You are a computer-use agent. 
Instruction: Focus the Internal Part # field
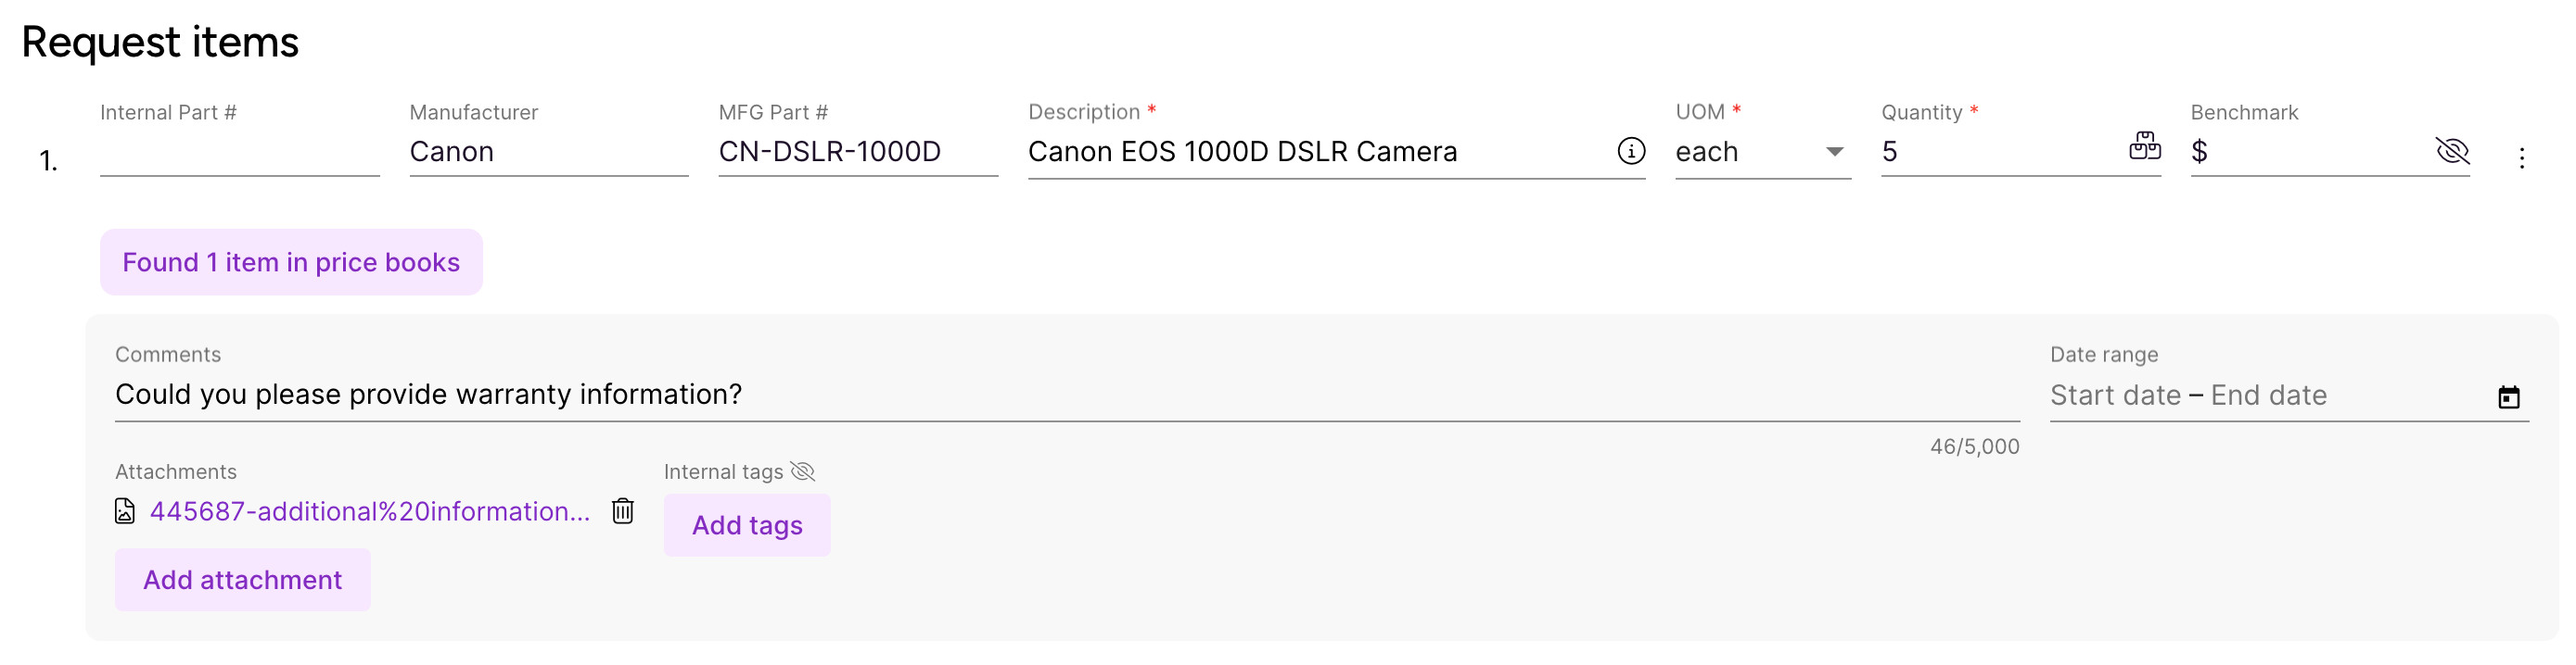[x=240, y=152]
